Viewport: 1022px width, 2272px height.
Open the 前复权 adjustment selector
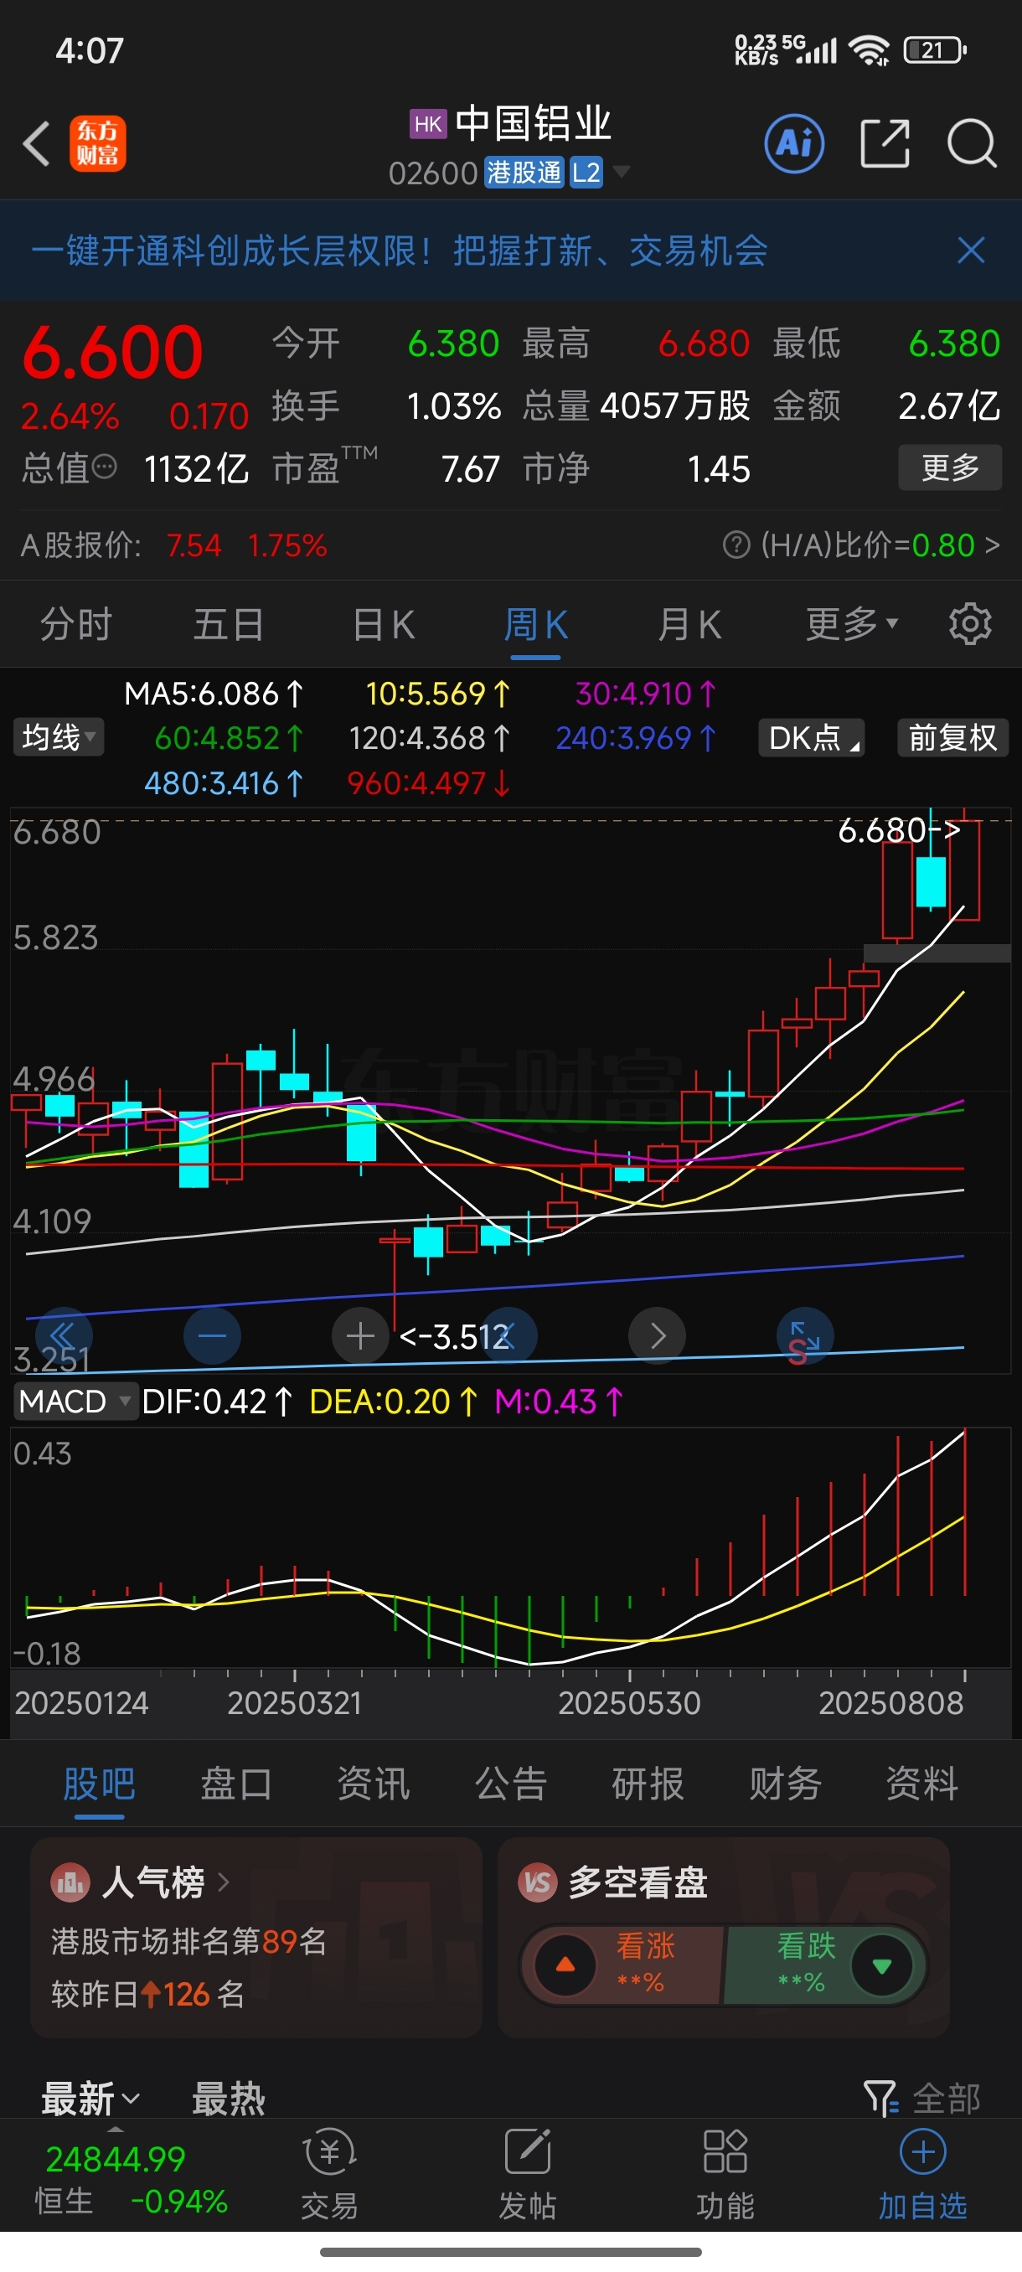952,737
